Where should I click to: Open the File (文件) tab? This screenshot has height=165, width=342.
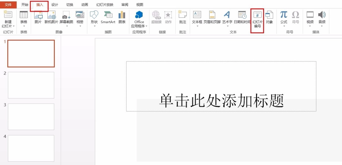click(x=8, y=5)
